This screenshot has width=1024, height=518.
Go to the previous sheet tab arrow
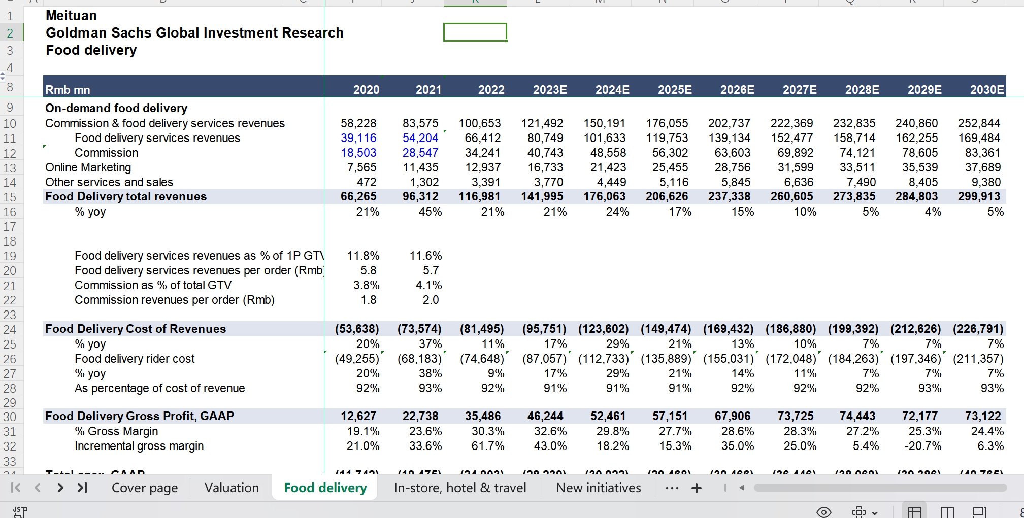(38, 488)
